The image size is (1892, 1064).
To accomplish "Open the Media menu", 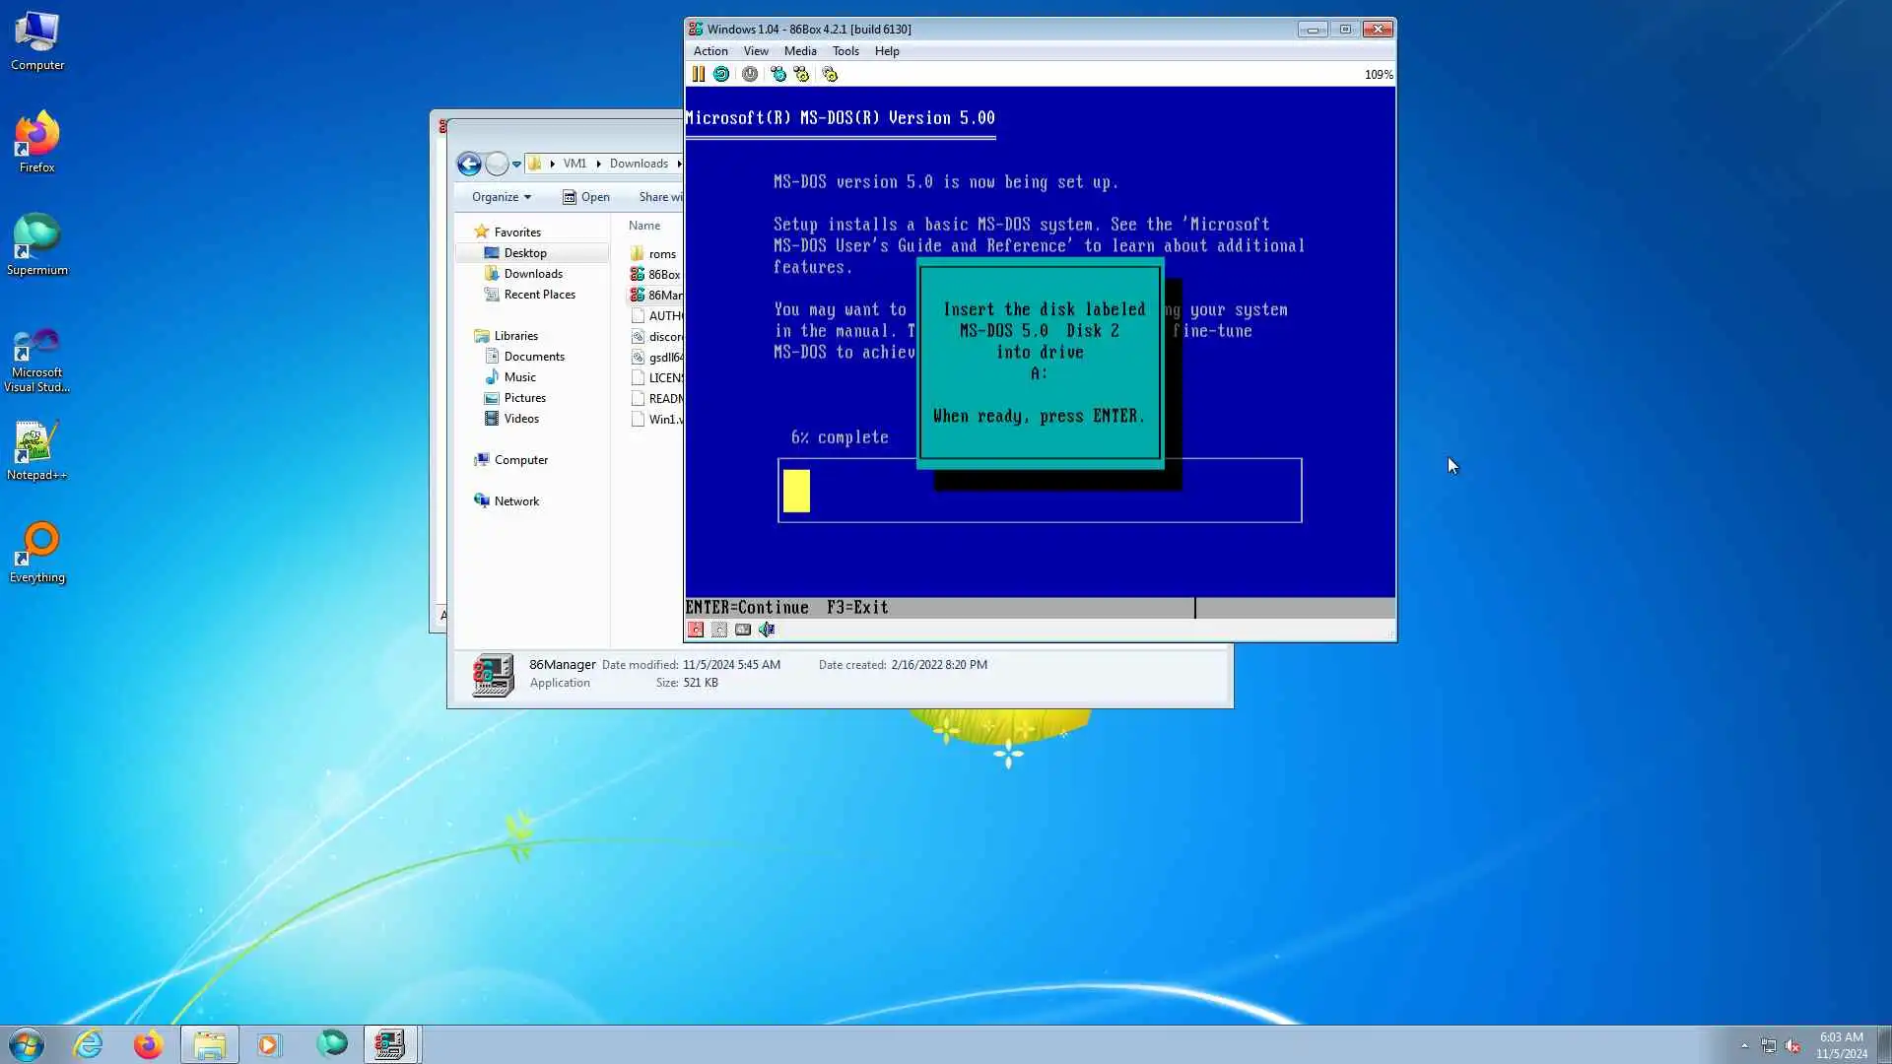I will [x=799, y=51].
